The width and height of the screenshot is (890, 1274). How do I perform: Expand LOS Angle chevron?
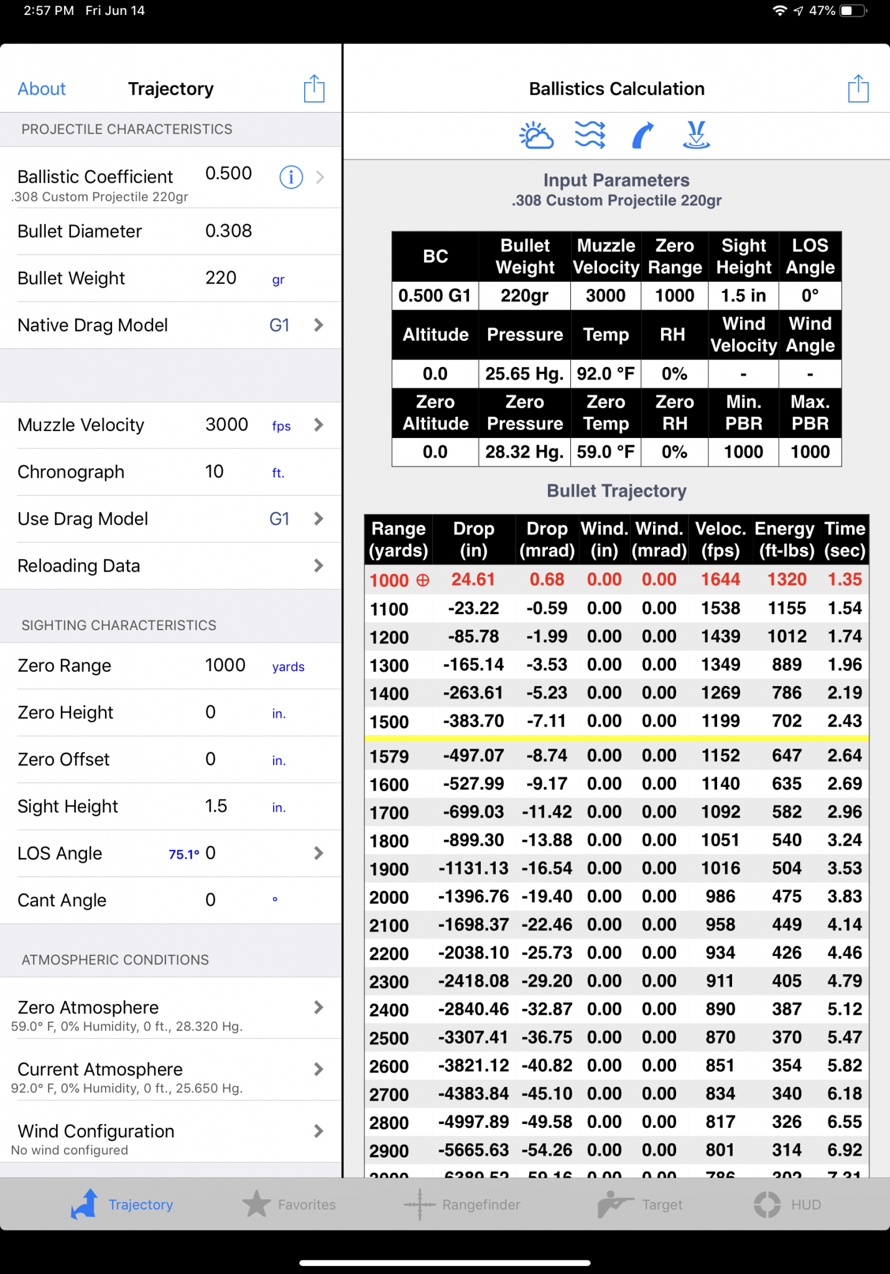pos(318,853)
